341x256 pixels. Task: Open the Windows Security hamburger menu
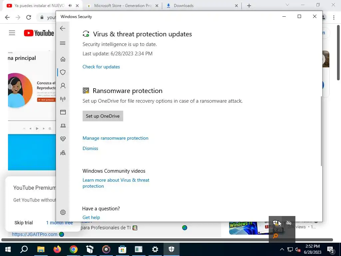(x=63, y=43)
